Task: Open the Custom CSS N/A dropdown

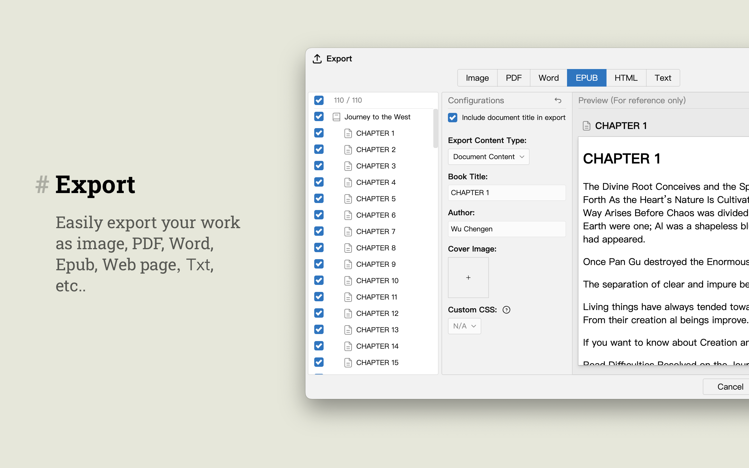Action: click(x=464, y=326)
